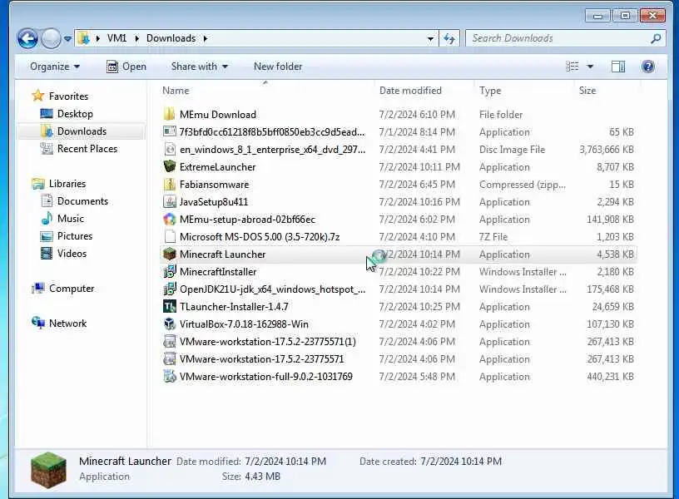This screenshot has height=499, width=679.
Task: Click the TLauncher-Installer-1.4.7 icon
Action: pos(169,306)
